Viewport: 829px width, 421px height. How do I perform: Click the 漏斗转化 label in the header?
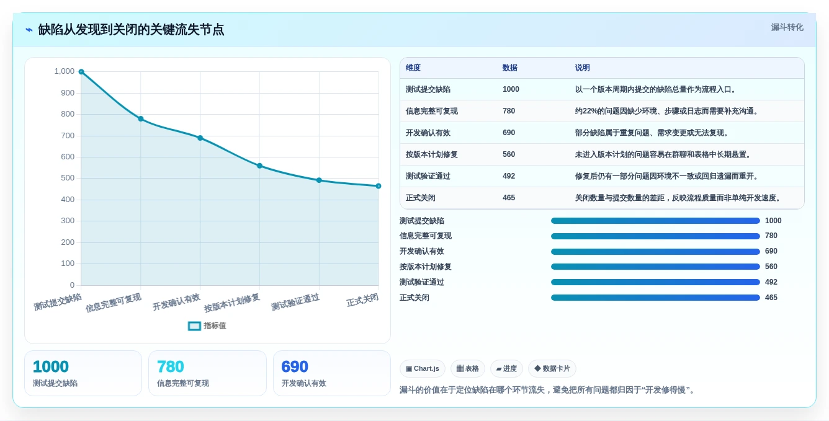[787, 27]
